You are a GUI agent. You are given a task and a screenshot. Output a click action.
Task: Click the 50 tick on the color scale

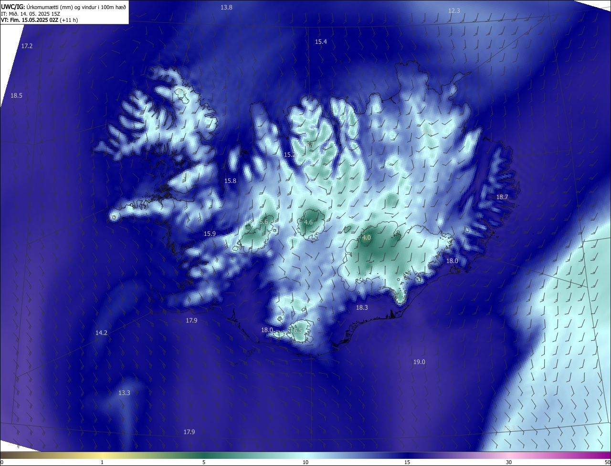(x=608, y=462)
